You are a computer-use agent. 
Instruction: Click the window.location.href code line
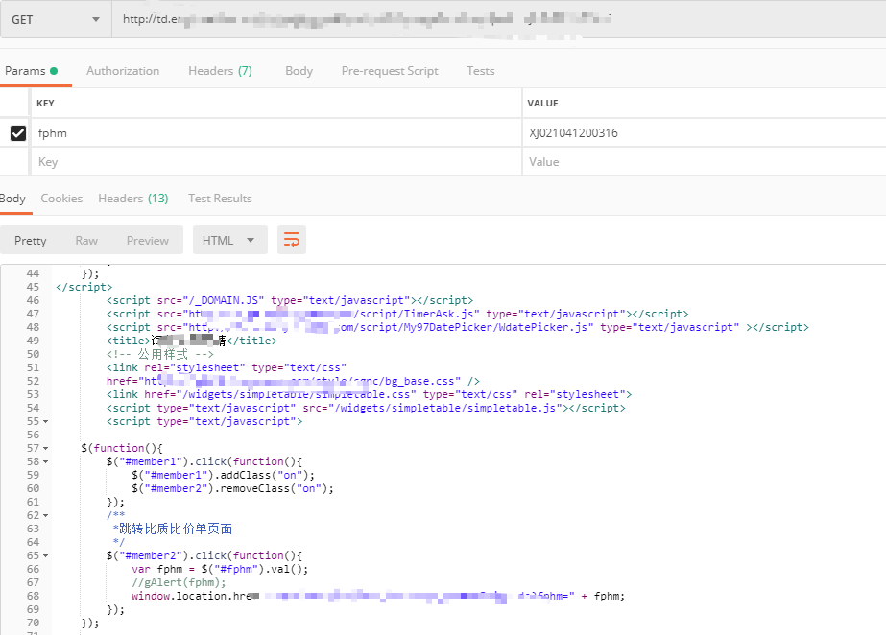click(x=378, y=596)
